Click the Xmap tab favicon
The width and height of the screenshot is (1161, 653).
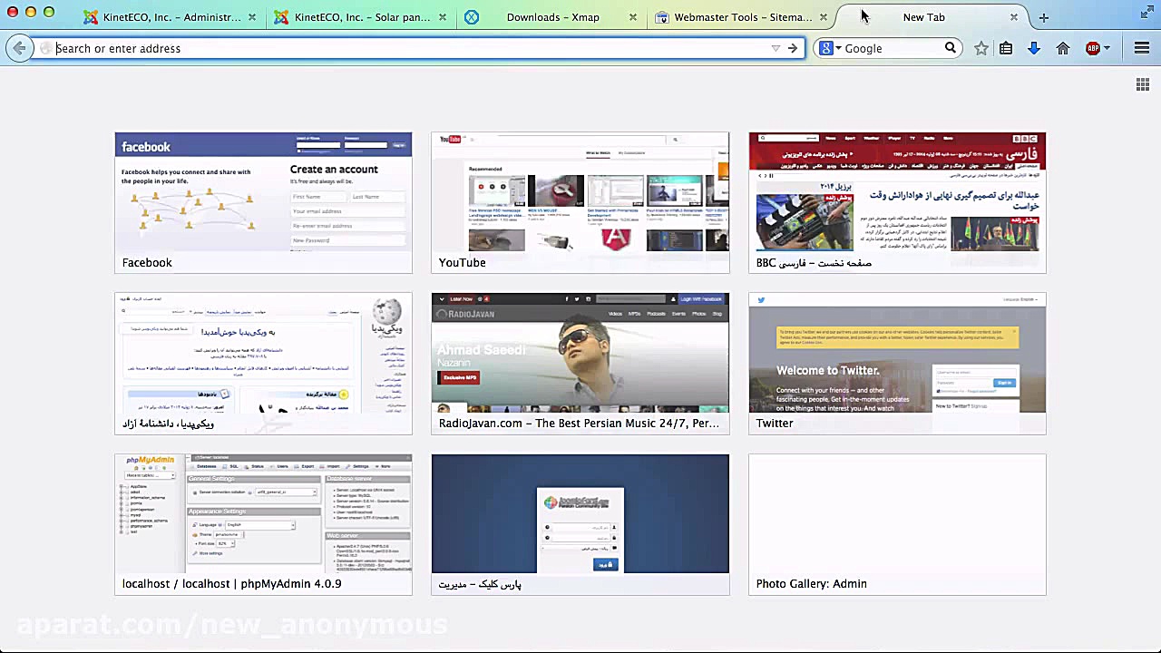tap(472, 17)
